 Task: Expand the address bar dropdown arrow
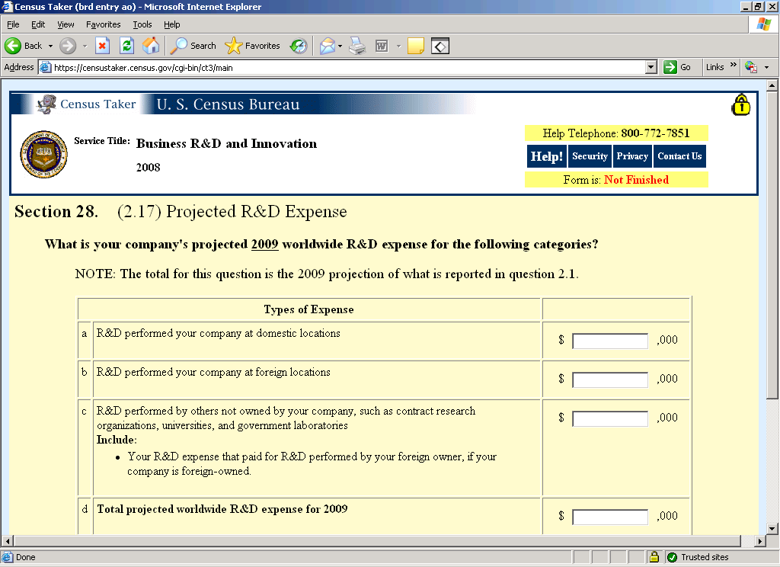tap(651, 67)
